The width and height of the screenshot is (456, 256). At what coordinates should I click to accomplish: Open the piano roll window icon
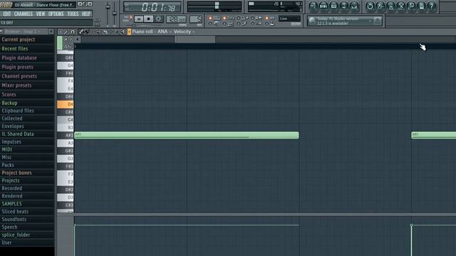tap(333, 6)
